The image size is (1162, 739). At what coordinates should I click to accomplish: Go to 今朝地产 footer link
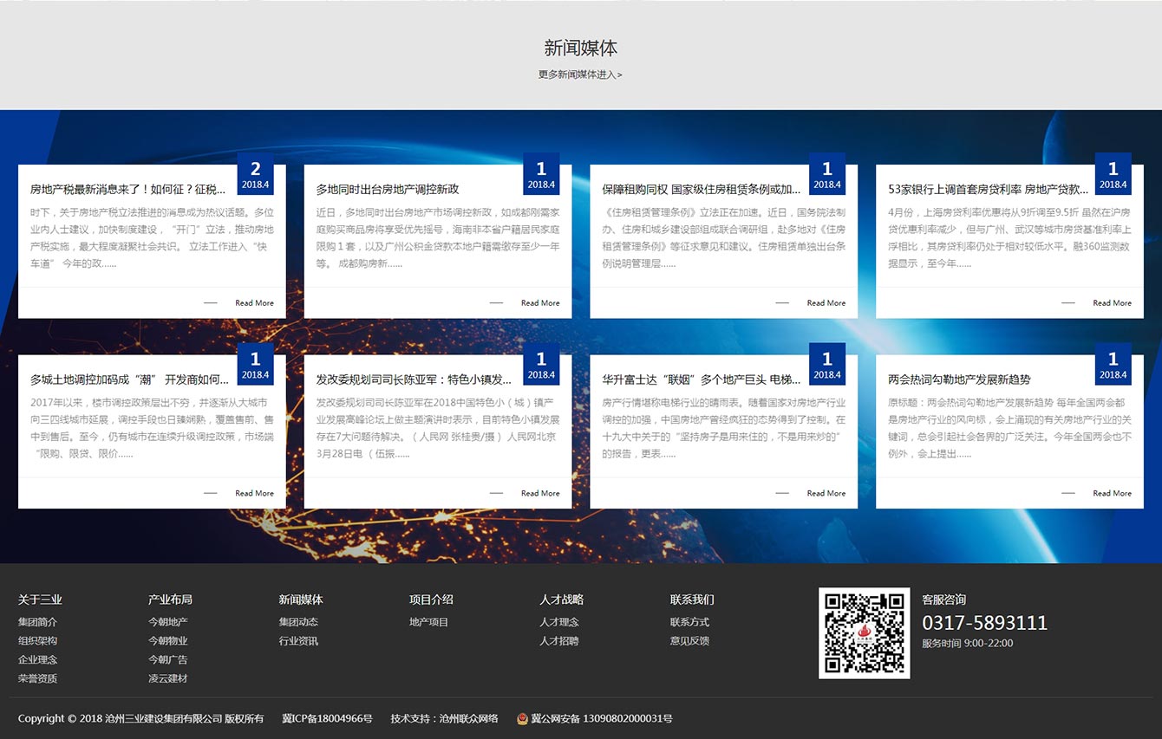click(x=168, y=622)
